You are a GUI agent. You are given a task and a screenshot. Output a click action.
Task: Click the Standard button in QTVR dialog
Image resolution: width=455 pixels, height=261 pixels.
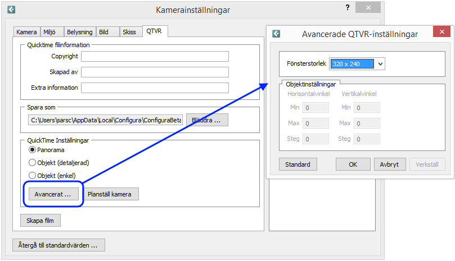pos(298,164)
